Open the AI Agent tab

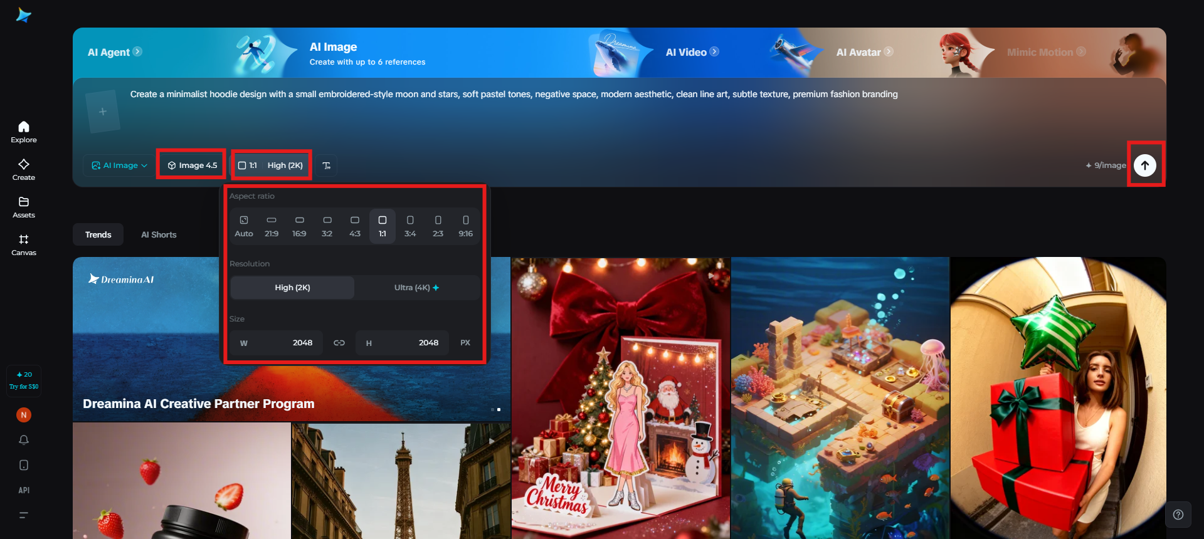(x=115, y=52)
